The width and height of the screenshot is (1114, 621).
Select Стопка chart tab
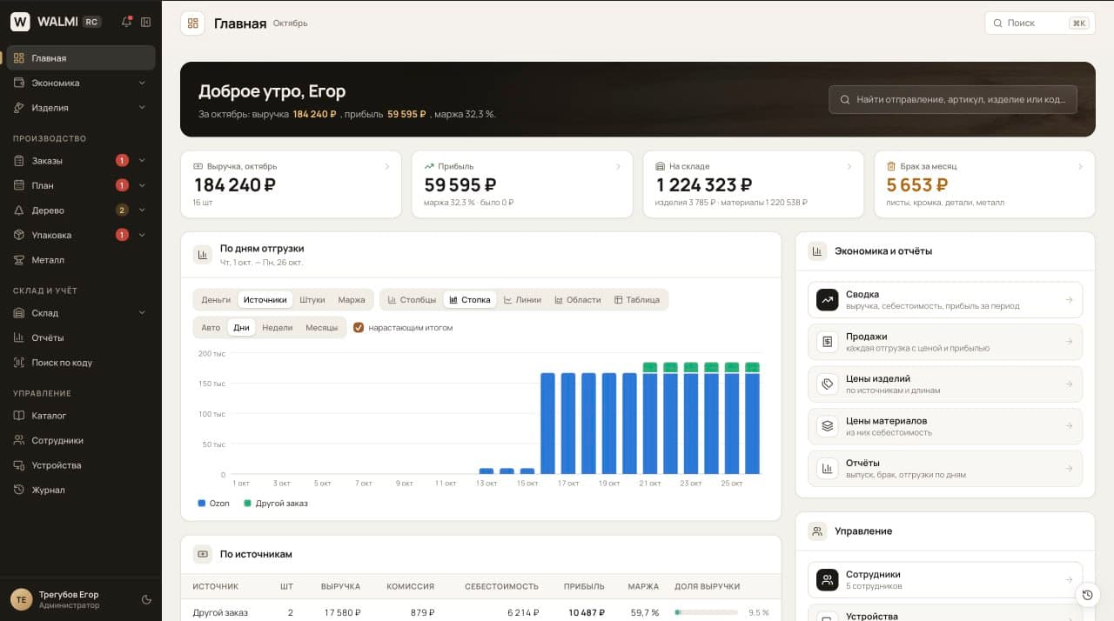pyautogui.click(x=470, y=299)
